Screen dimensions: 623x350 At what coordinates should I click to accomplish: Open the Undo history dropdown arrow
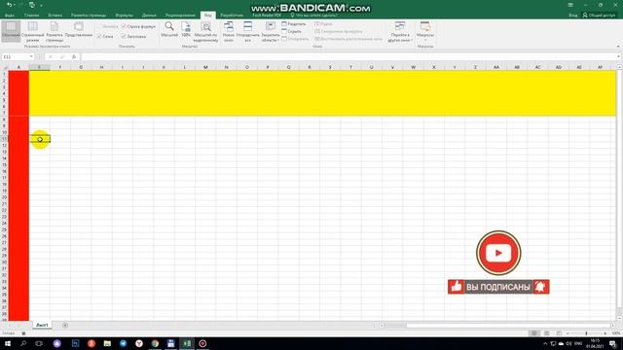point(15,5)
